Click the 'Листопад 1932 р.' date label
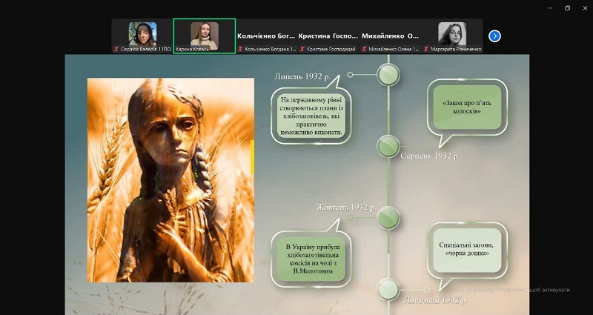 coord(436,301)
